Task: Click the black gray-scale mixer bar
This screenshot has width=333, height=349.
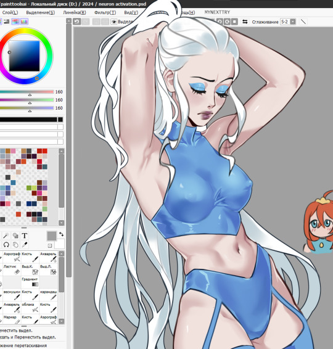Action: tap(28, 120)
